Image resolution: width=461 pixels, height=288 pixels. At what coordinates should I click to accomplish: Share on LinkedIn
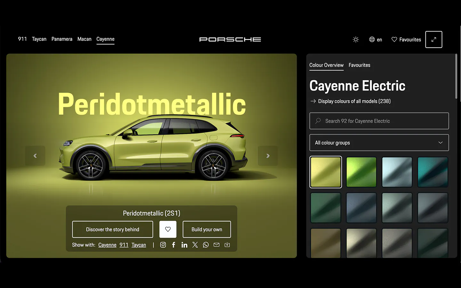coord(184,245)
